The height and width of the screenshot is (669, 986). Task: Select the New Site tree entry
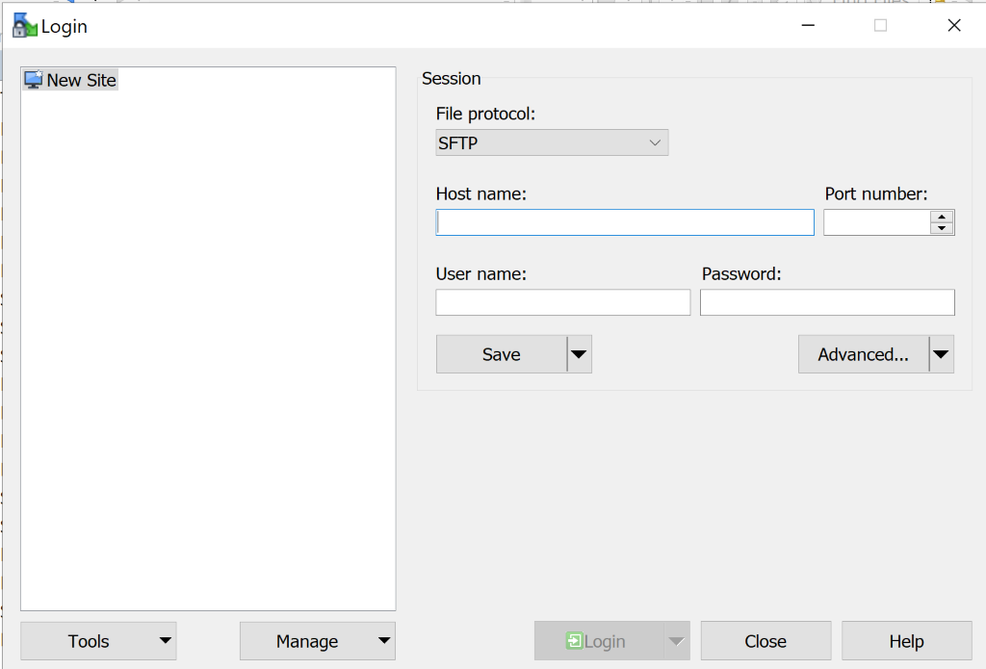69,80
